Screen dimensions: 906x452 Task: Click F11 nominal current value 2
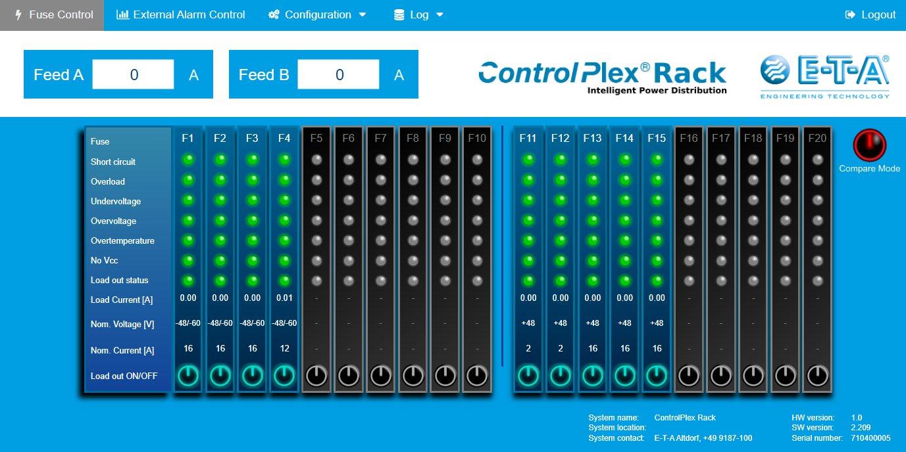tap(528, 348)
